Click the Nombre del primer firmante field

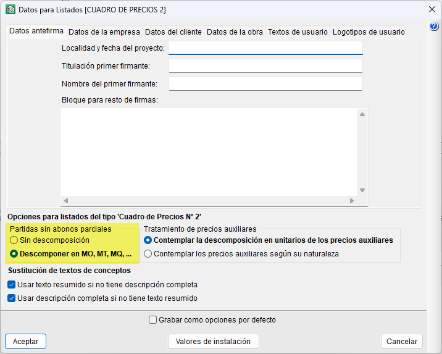coord(265,84)
